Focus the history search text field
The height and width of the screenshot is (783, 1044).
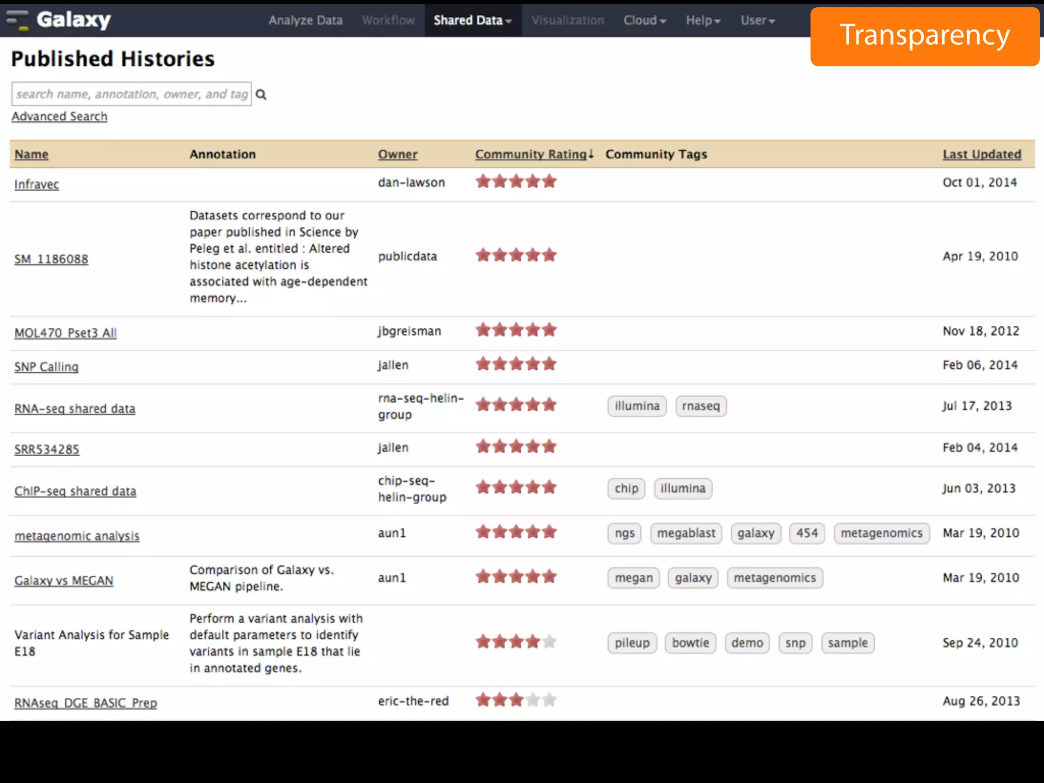[x=131, y=94]
